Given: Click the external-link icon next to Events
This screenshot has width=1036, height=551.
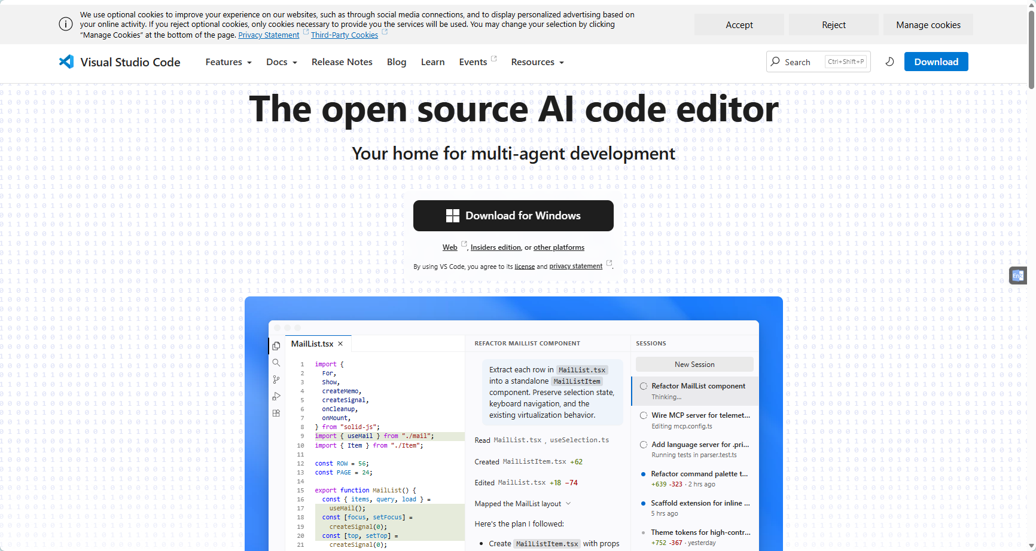Looking at the screenshot, I should (x=494, y=58).
